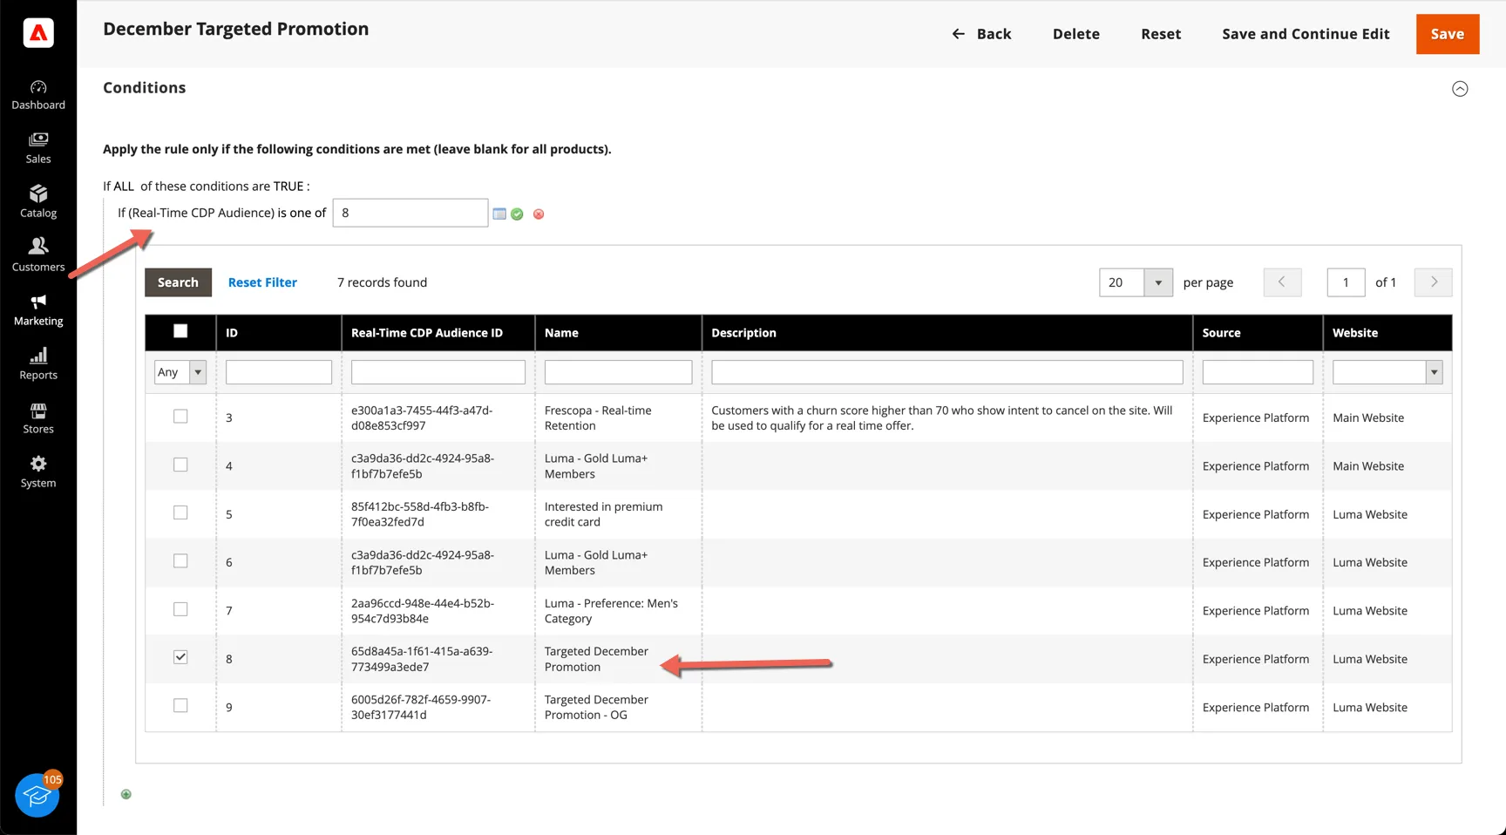
Task: Click the Adobe logo icon
Action: tap(38, 33)
